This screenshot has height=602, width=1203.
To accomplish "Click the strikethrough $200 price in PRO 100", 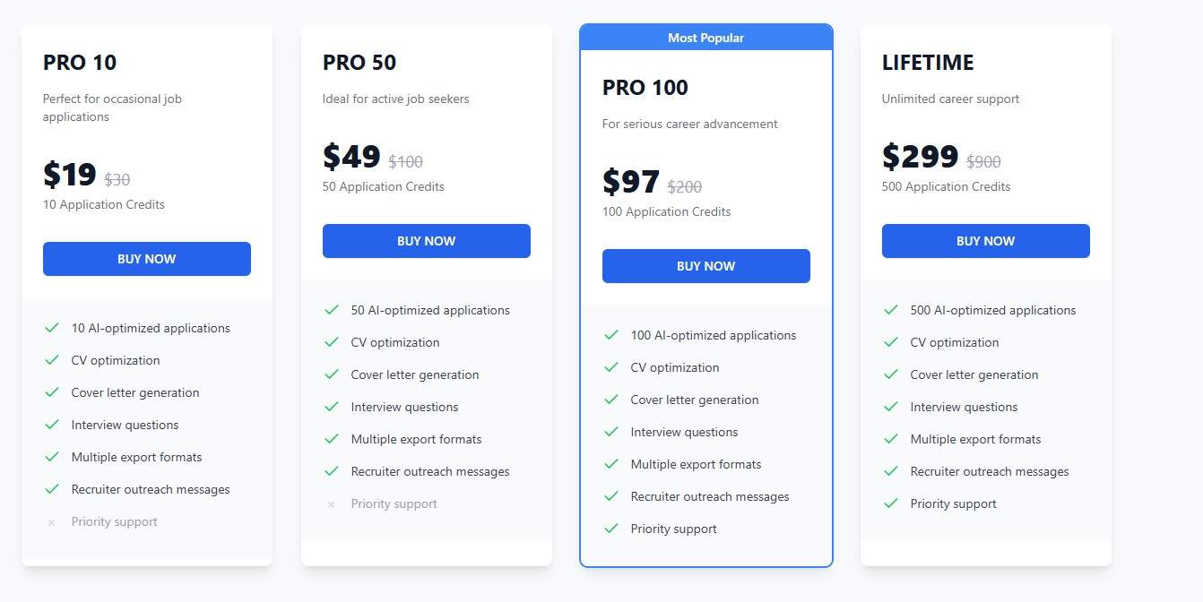I will click(684, 186).
